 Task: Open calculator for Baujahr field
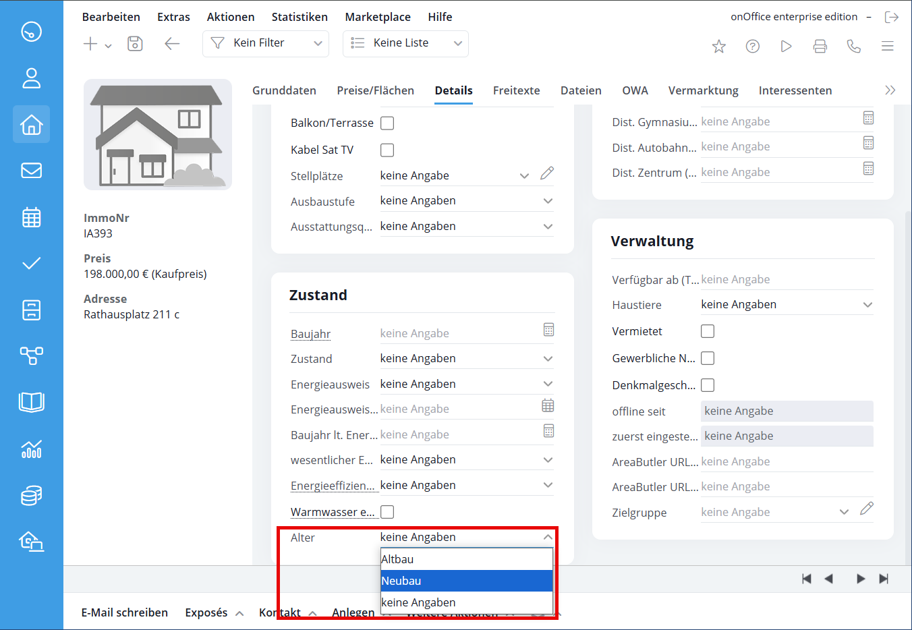(x=548, y=330)
